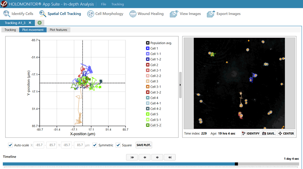Click the vertical scrollbar beside legend
Screen dimensions: 303x169
(180, 85)
